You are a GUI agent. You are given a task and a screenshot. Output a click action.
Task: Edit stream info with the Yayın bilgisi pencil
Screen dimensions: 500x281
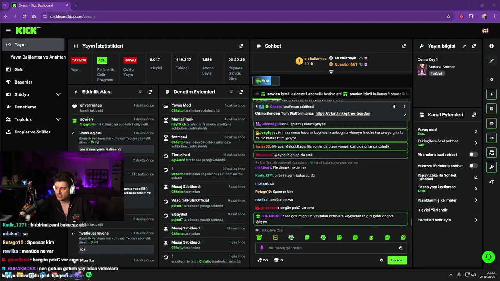[x=464, y=46]
